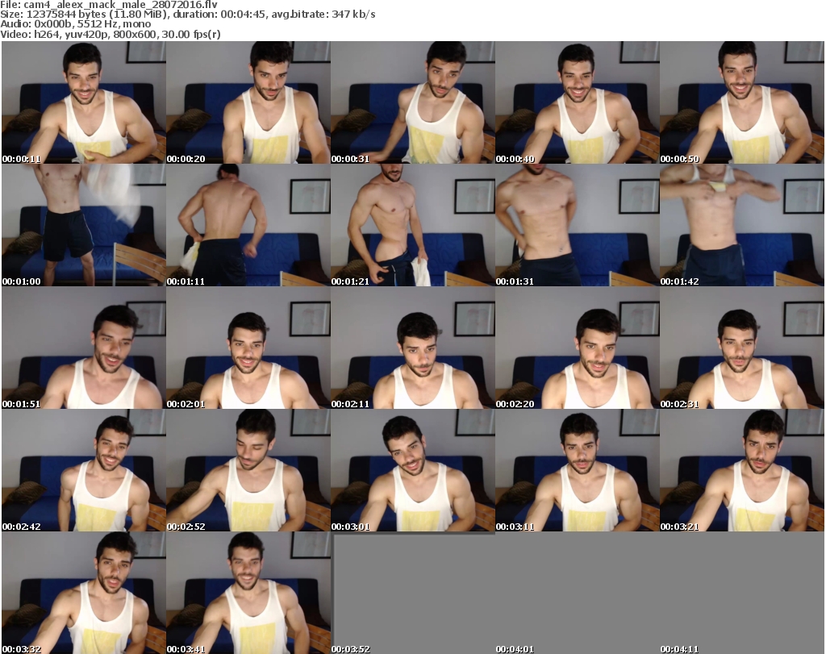Click the Audio info line
The height and width of the screenshot is (654, 826).
click(x=75, y=24)
